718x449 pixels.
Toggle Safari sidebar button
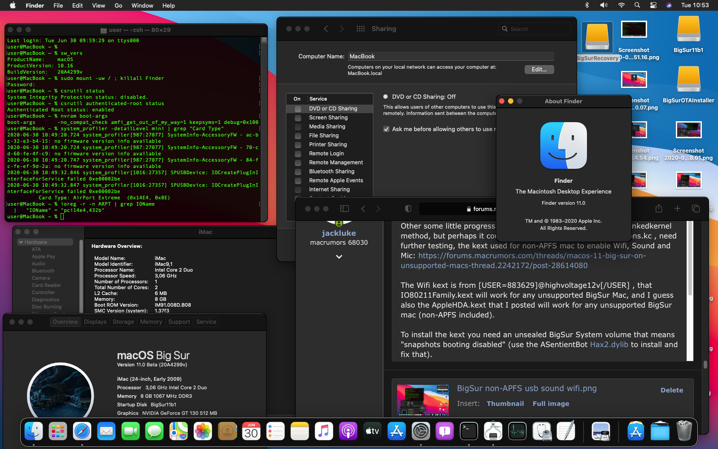344,209
